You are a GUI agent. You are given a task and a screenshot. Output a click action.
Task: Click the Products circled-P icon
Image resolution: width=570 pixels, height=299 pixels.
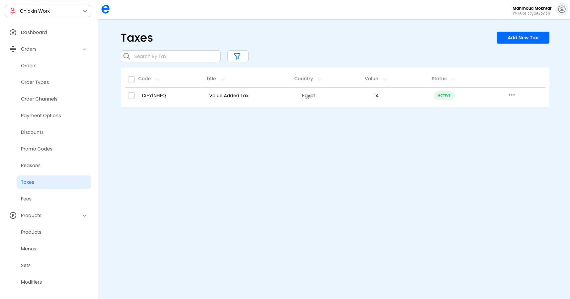point(13,215)
